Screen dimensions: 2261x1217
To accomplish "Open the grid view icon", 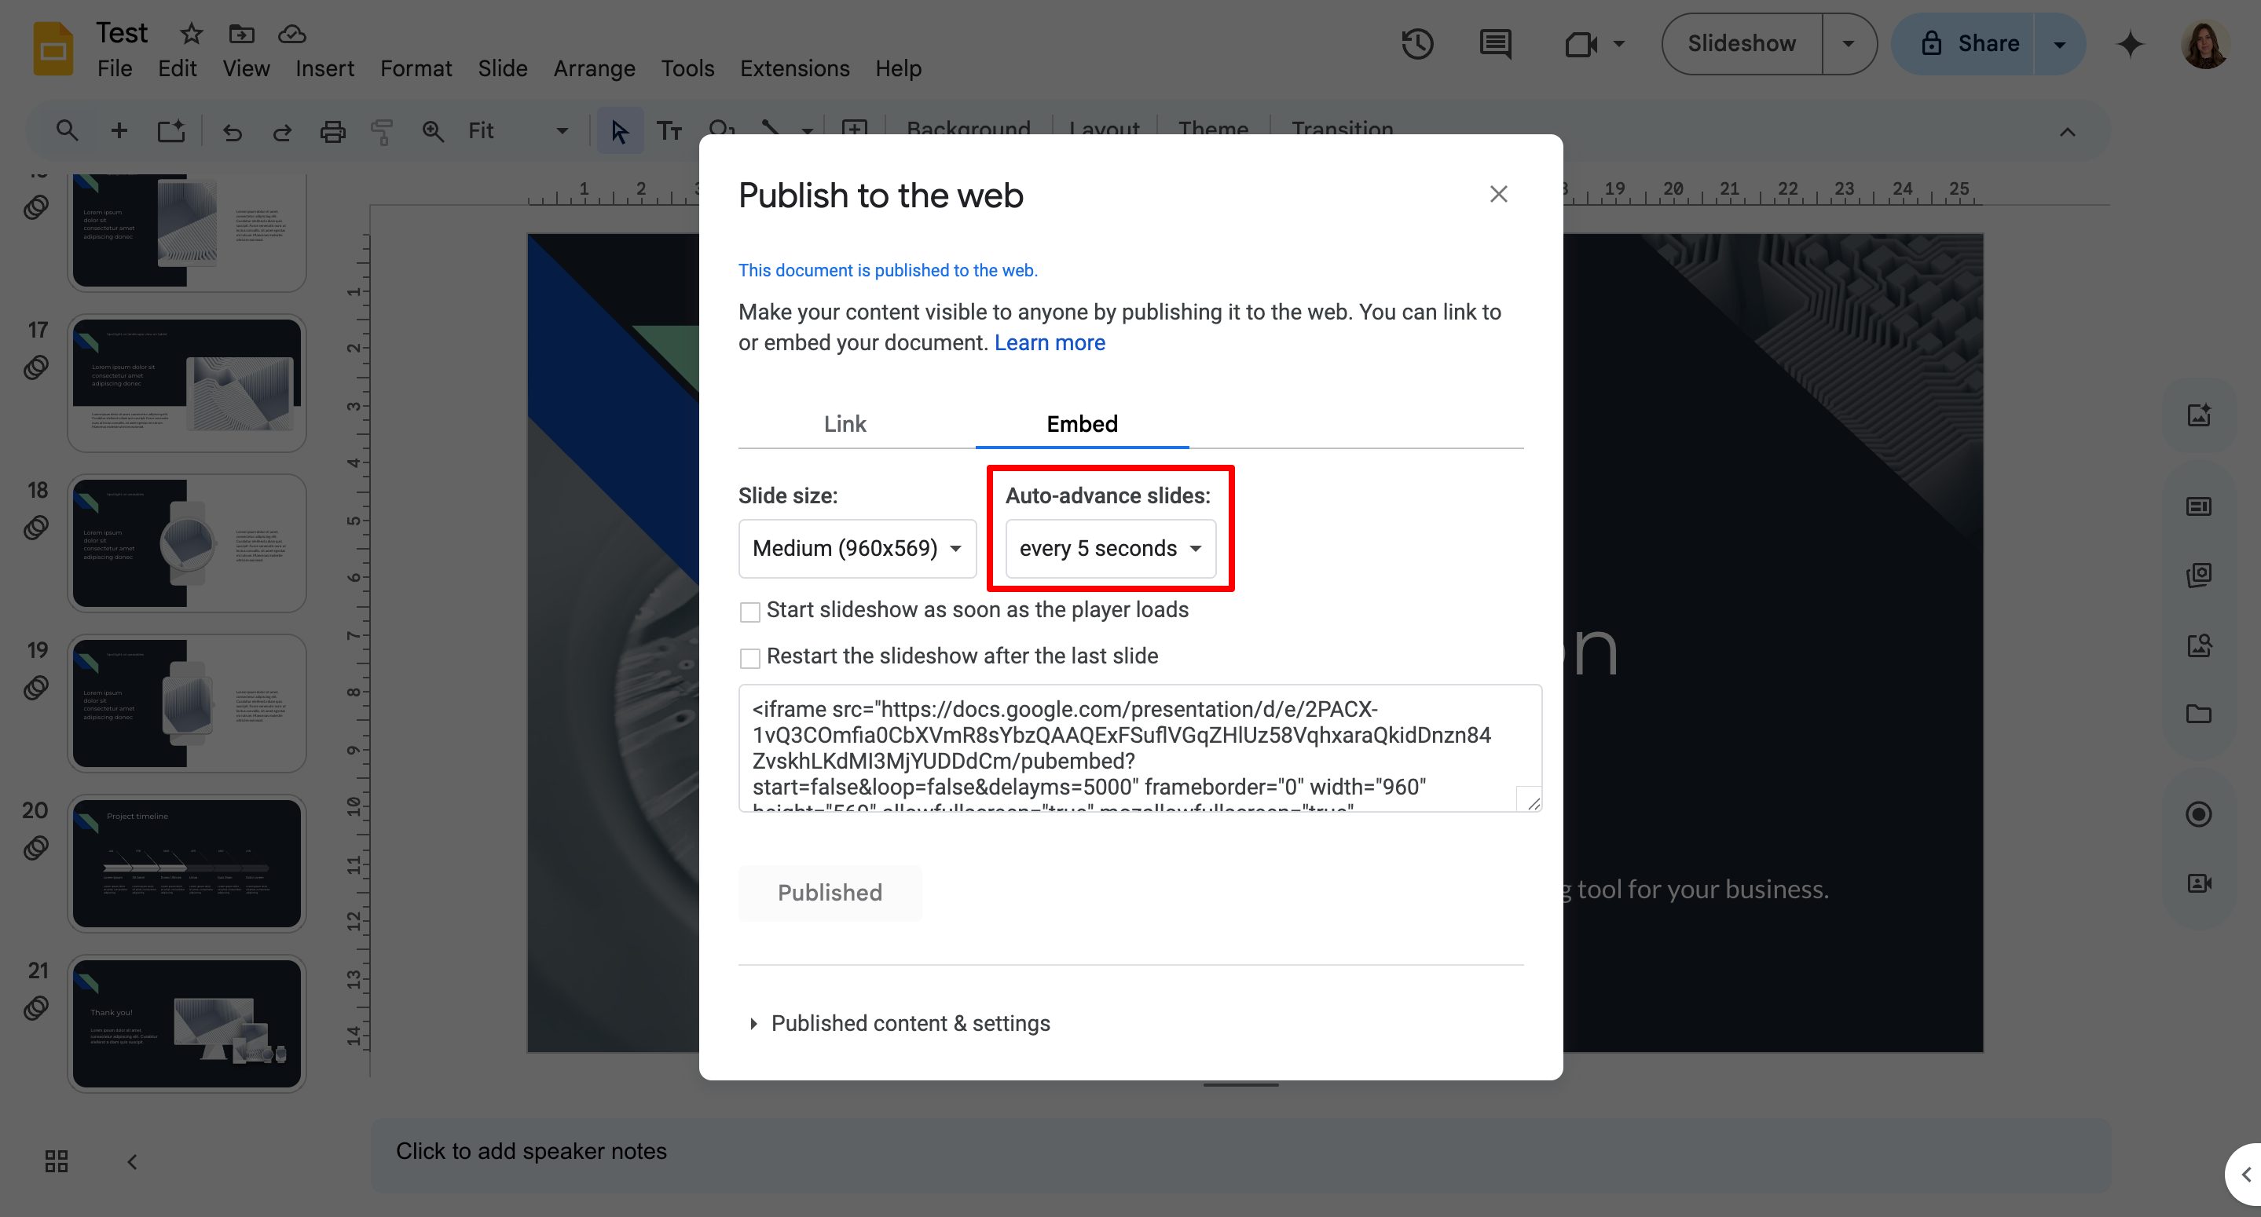I will [57, 1160].
